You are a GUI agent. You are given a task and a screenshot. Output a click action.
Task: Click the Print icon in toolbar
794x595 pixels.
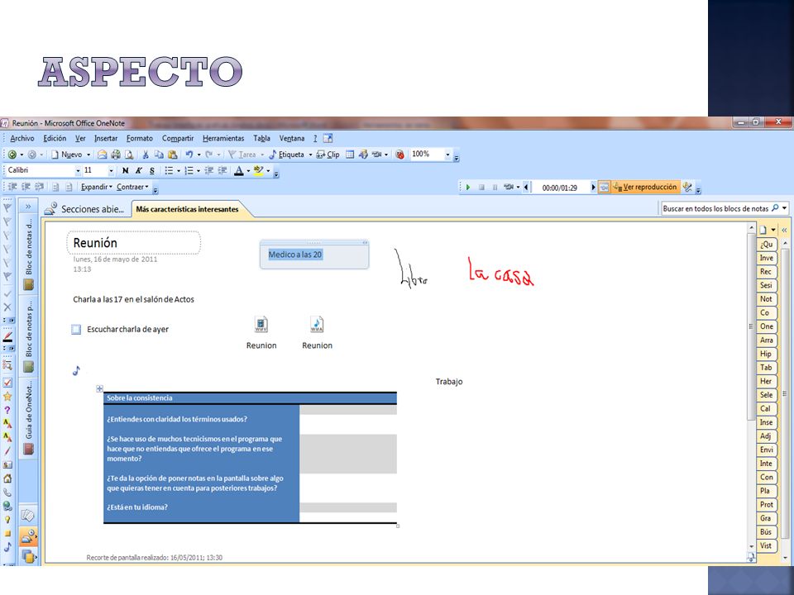(x=116, y=155)
